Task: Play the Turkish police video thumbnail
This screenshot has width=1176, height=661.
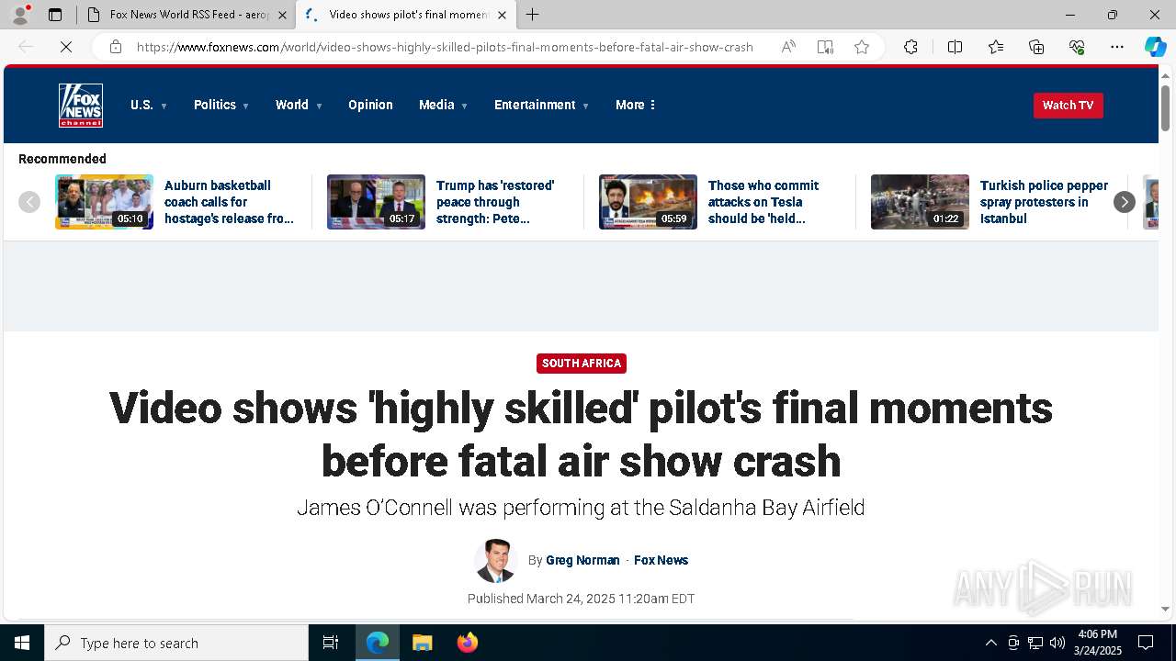Action: (920, 202)
